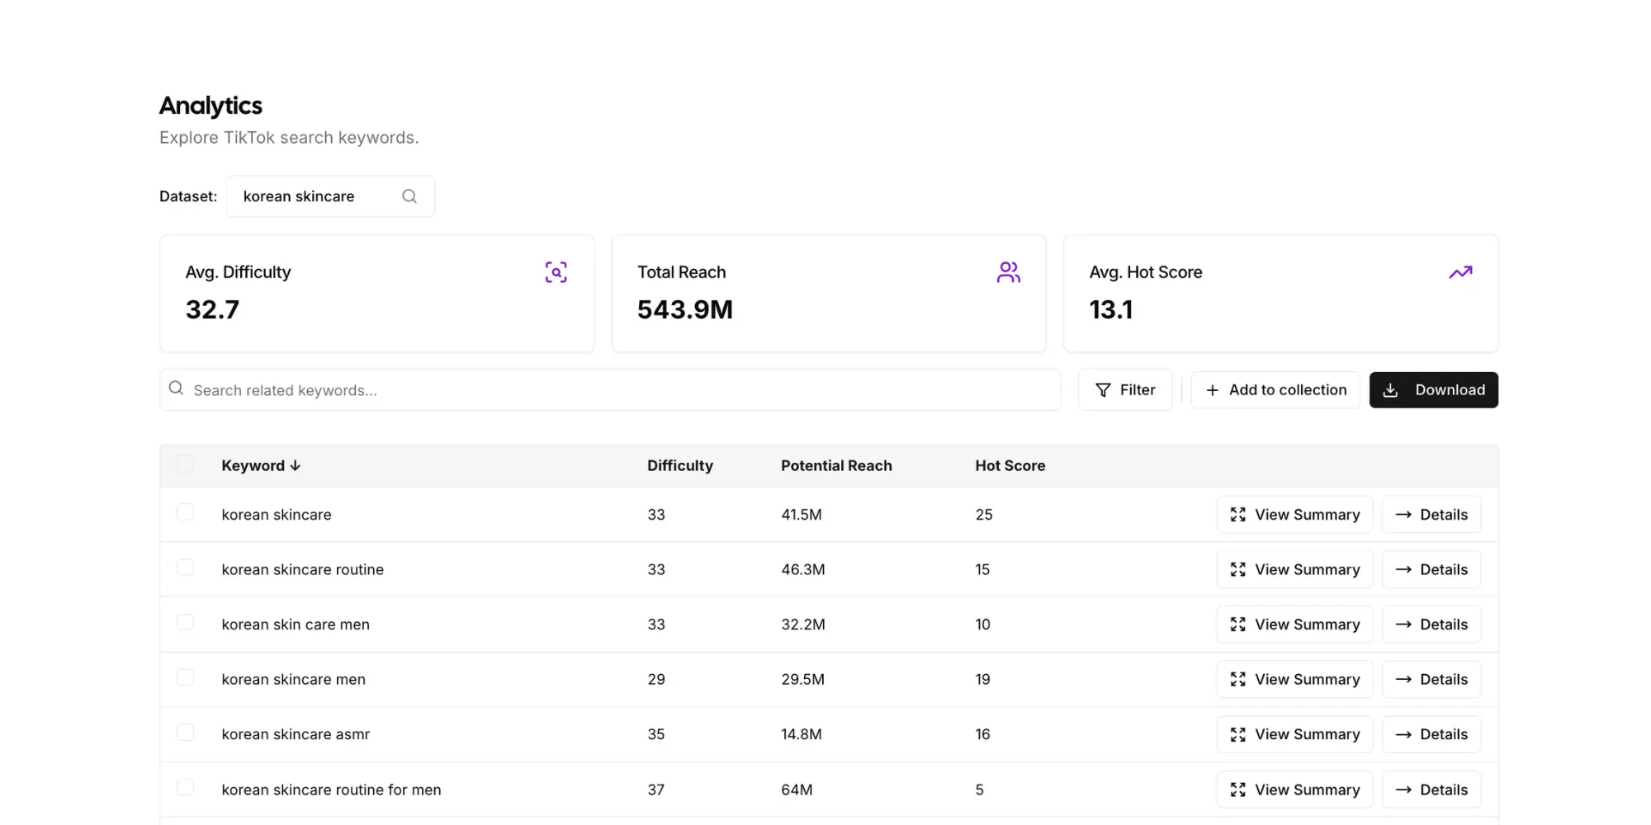The image size is (1651, 825).
Task: Click the keyword-scan icon on Avg. Difficulty card
Action: [556, 271]
